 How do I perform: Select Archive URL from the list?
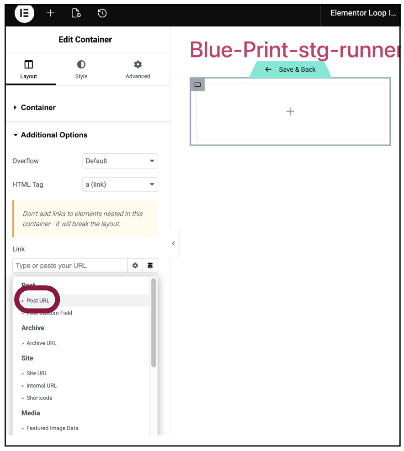tap(41, 343)
